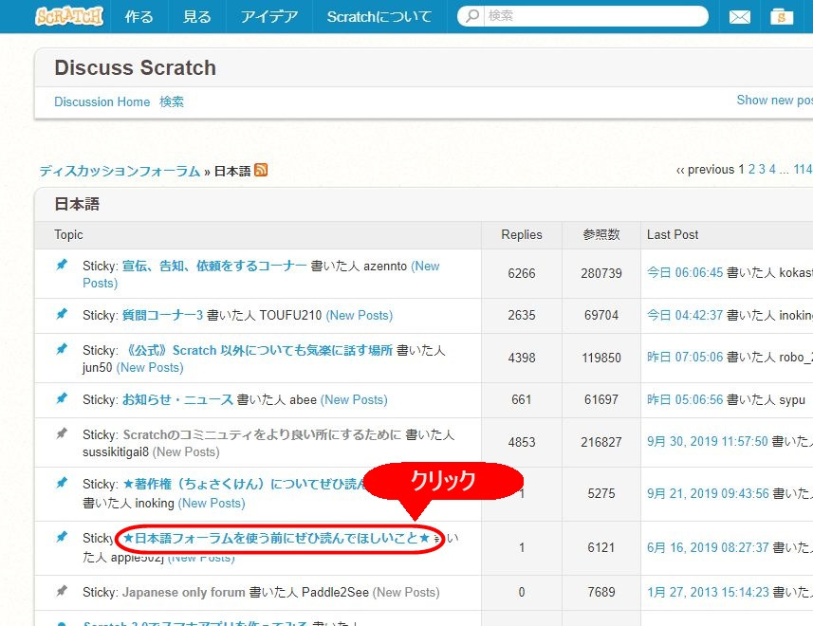Open New Posts link for 質問コーナー3

(x=360, y=315)
